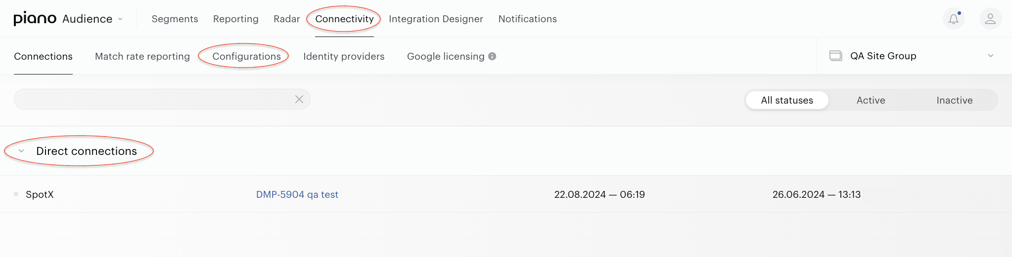Screen dimensions: 1012x257
Task: Open the Identity providers tab
Action: pos(344,56)
